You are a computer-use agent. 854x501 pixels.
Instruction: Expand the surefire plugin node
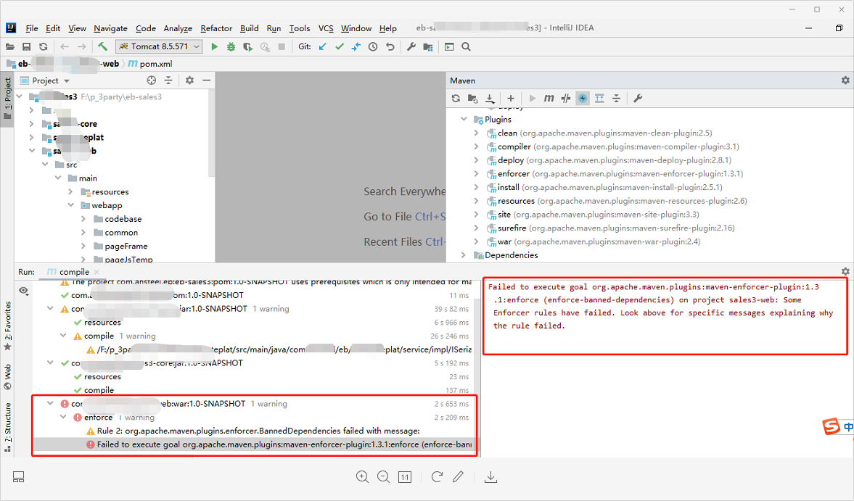coord(477,228)
